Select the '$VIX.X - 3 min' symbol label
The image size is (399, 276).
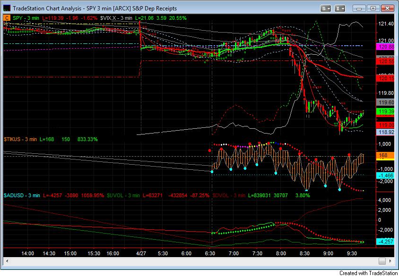tap(116, 18)
